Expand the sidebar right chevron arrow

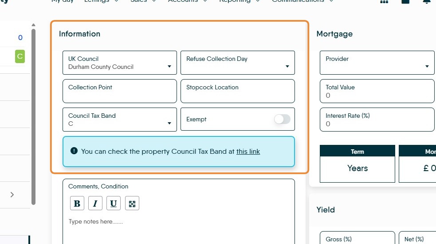coord(12,195)
